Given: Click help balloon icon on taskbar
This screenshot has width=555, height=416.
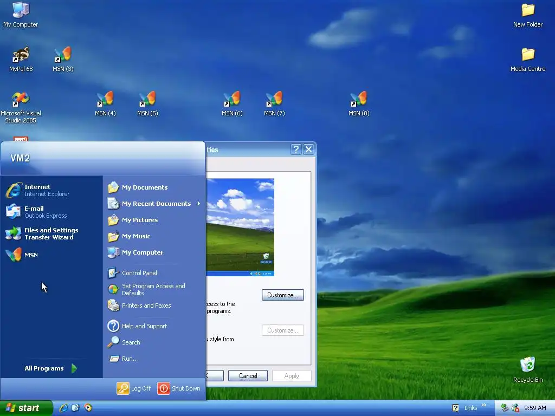Looking at the screenshot, I should tap(455, 408).
